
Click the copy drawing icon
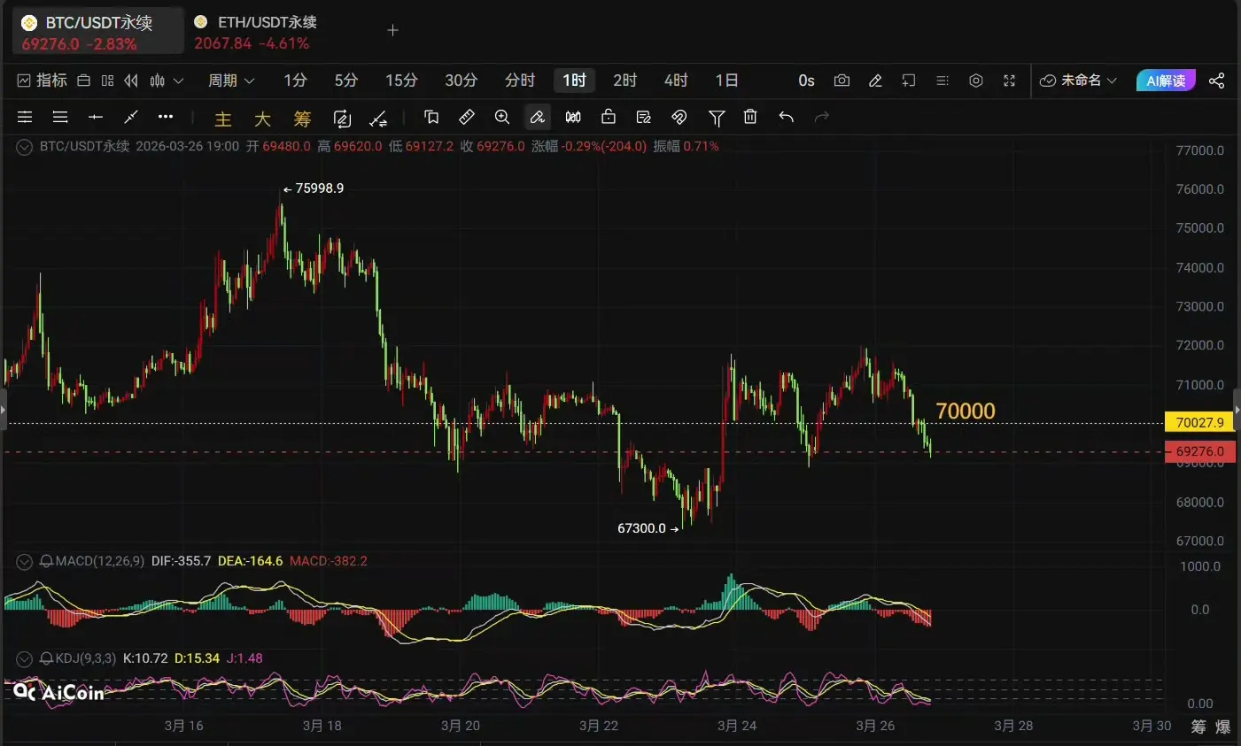(431, 117)
